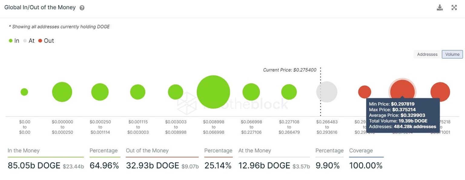The image size is (465, 180).
Task: Switch to the Volume tab
Action: pos(452,54)
